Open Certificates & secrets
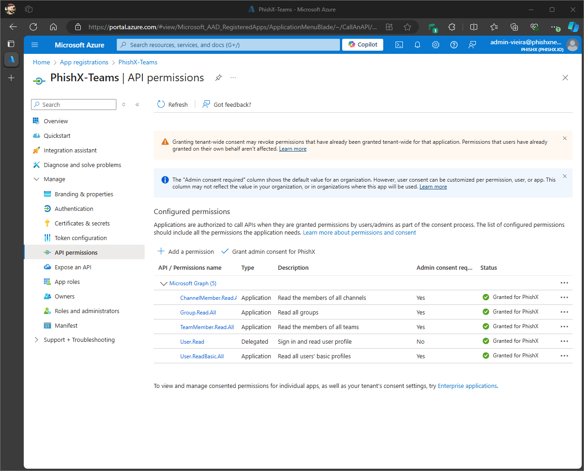 coord(82,223)
